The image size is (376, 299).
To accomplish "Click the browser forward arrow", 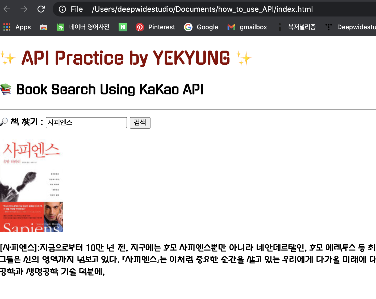I will [24, 9].
